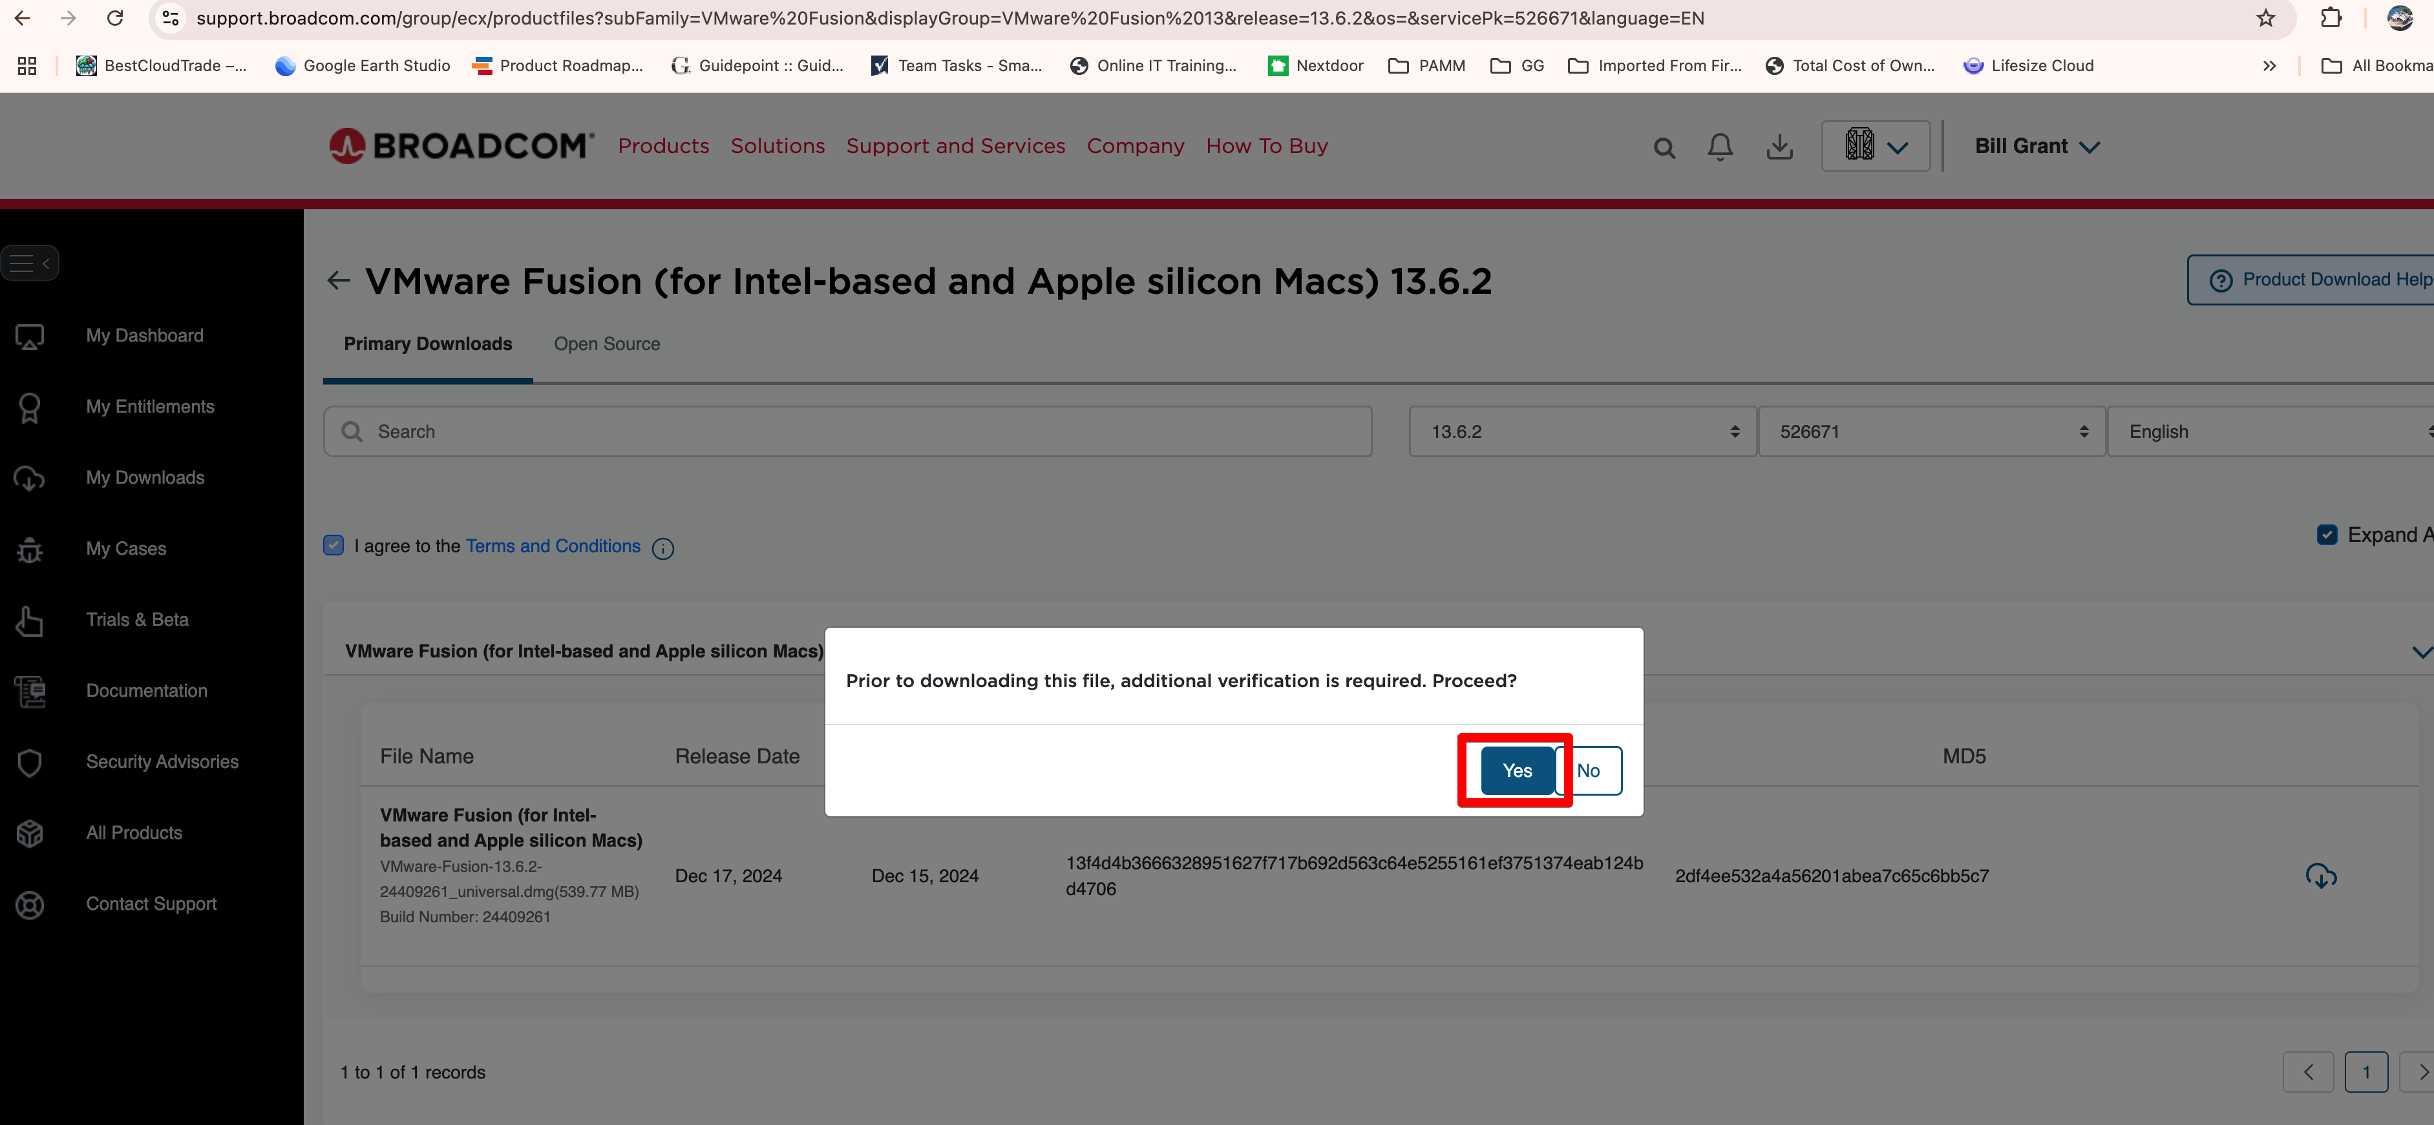
Task: Bookmark page with the star icon
Action: click(x=2265, y=18)
